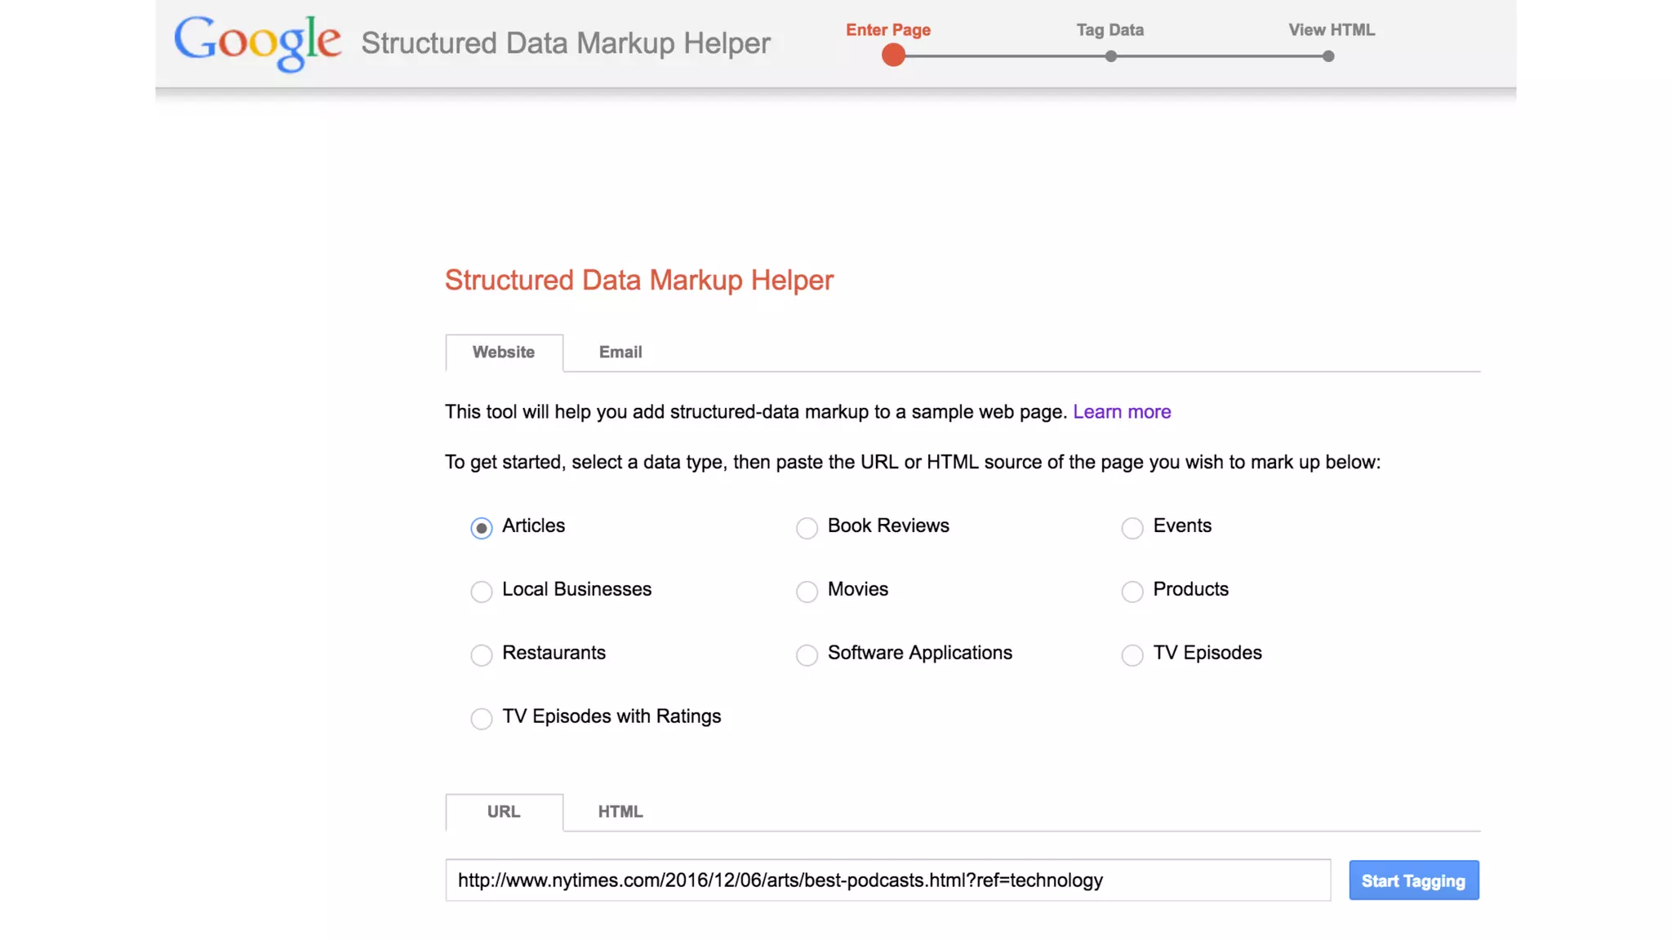Select Restaurants data type

pyautogui.click(x=482, y=655)
